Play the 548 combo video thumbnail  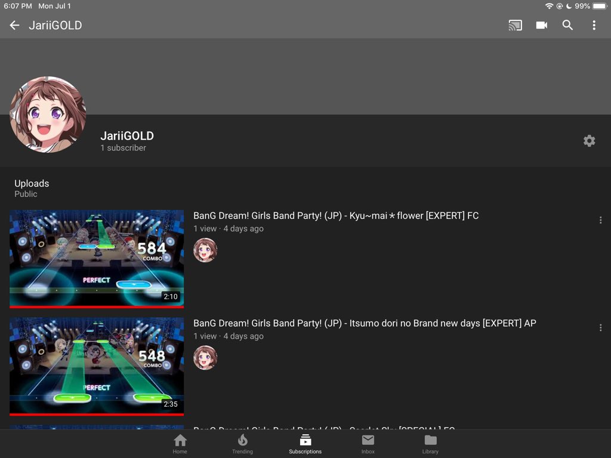click(97, 366)
